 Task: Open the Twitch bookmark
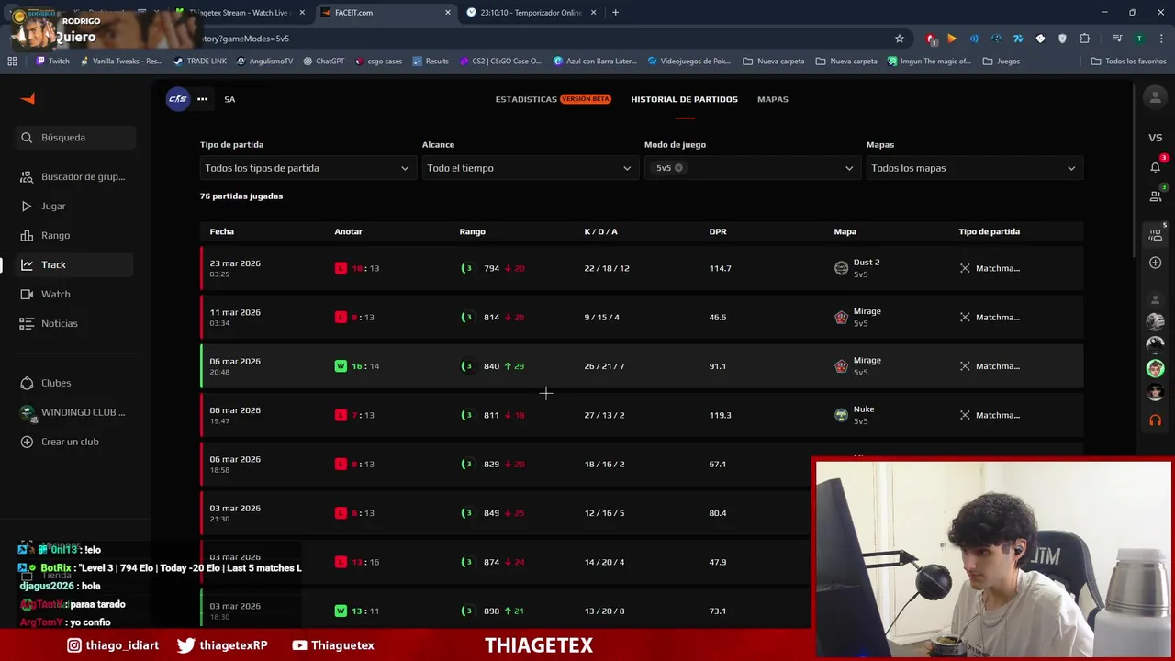coord(52,62)
